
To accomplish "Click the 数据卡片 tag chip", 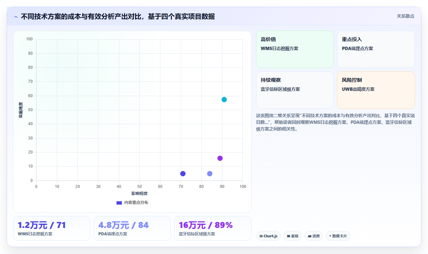I will tap(338, 236).
